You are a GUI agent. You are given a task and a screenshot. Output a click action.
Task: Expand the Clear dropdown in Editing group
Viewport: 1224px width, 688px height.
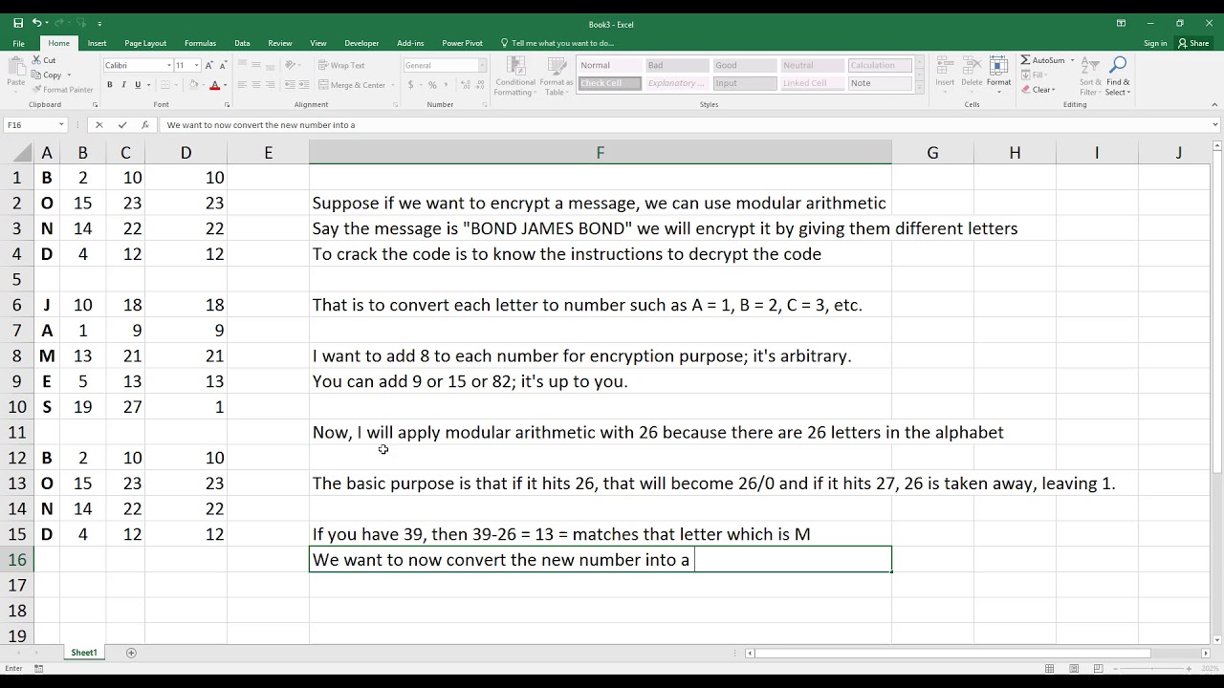1052,90
